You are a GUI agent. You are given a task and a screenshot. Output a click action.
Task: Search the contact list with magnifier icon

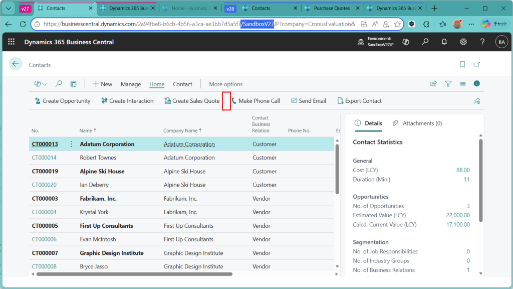[x=59, y=84]
